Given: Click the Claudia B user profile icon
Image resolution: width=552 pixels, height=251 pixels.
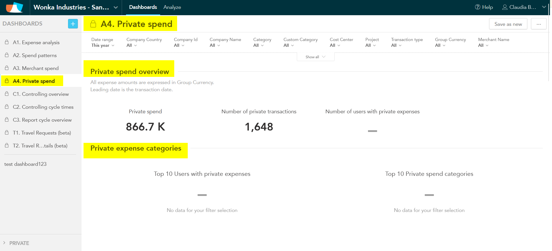Looking at the screenshot, I should click(505, 7).
